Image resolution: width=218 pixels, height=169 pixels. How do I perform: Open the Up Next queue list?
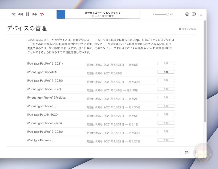tap(201, 14)
